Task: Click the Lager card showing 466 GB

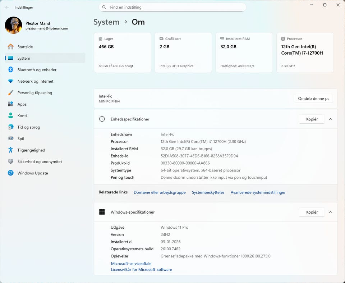Action: 122,53
